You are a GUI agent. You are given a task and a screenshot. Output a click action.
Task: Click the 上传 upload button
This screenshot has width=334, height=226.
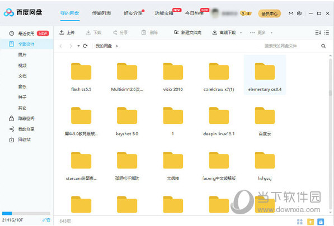click(67, 32)
